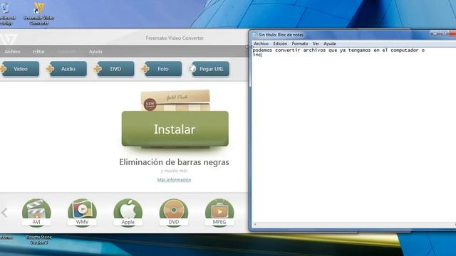
Task: Click Freemake logo in title bar
Action: (8, 38)
